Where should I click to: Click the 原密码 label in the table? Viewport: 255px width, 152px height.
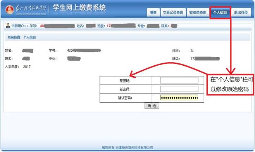click(125, 80)
